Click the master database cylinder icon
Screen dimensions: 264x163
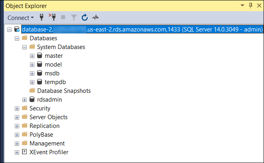point(40,55)
